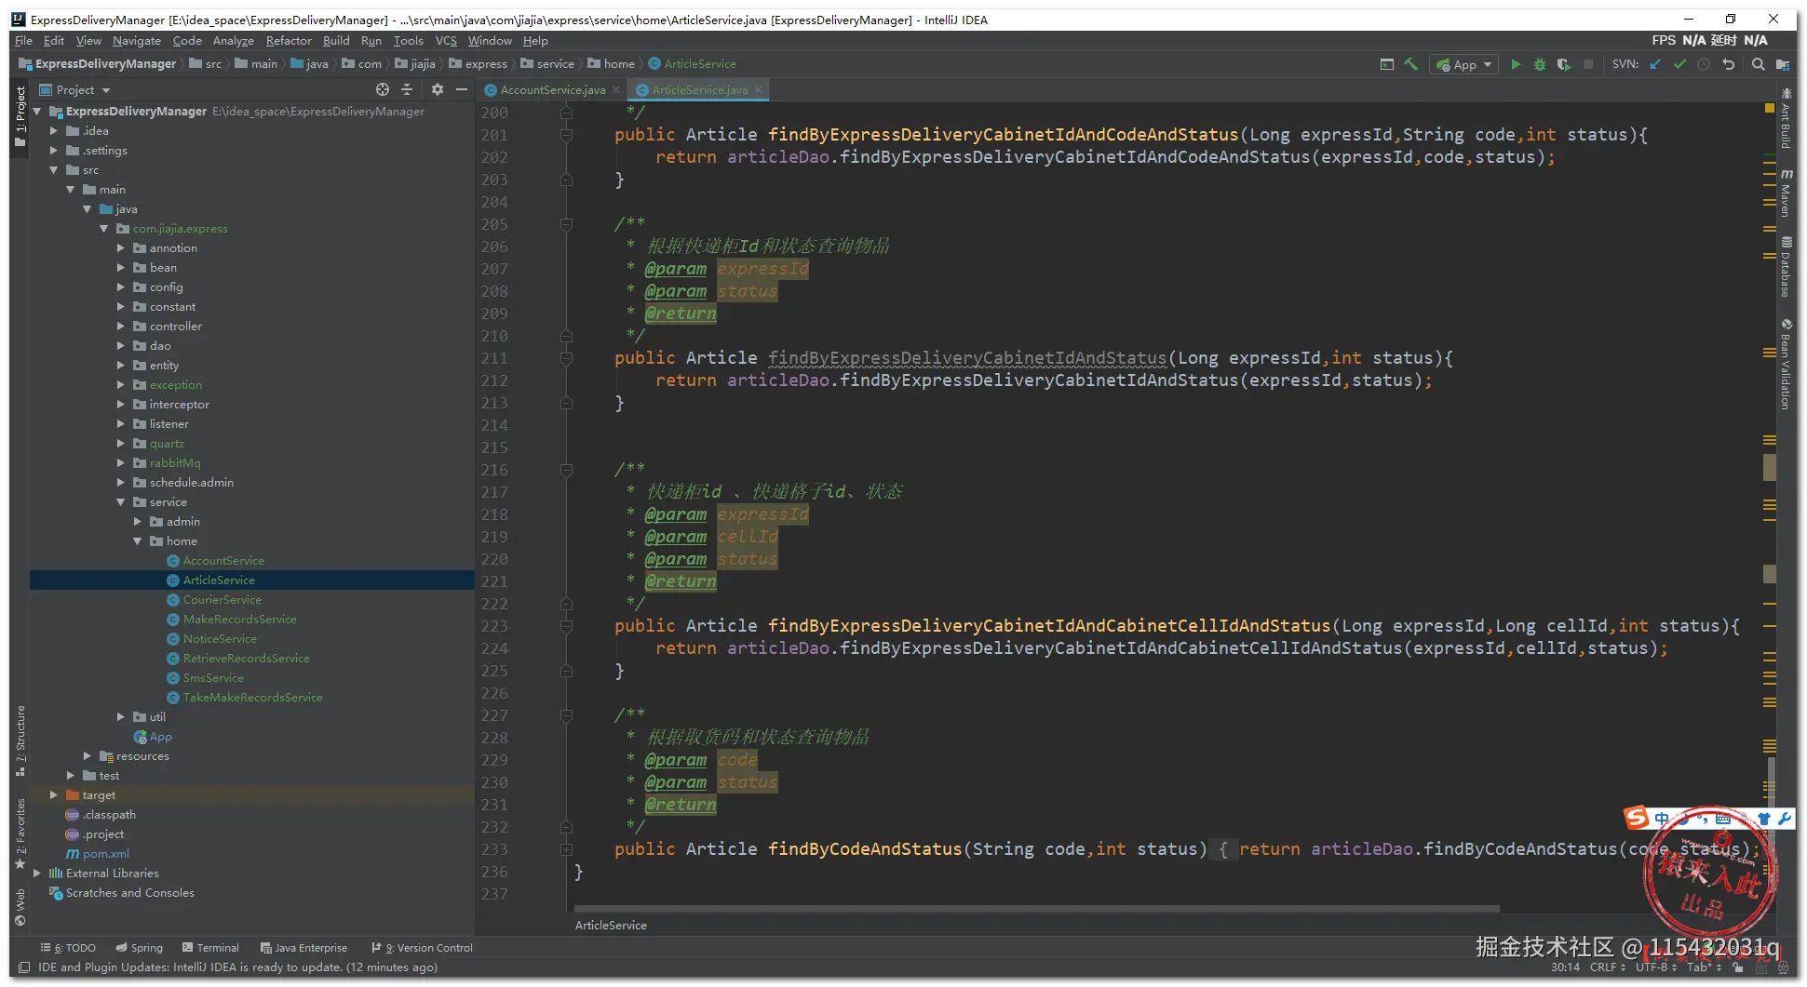Expand the folded method at line 233

[x=566, y=849]
